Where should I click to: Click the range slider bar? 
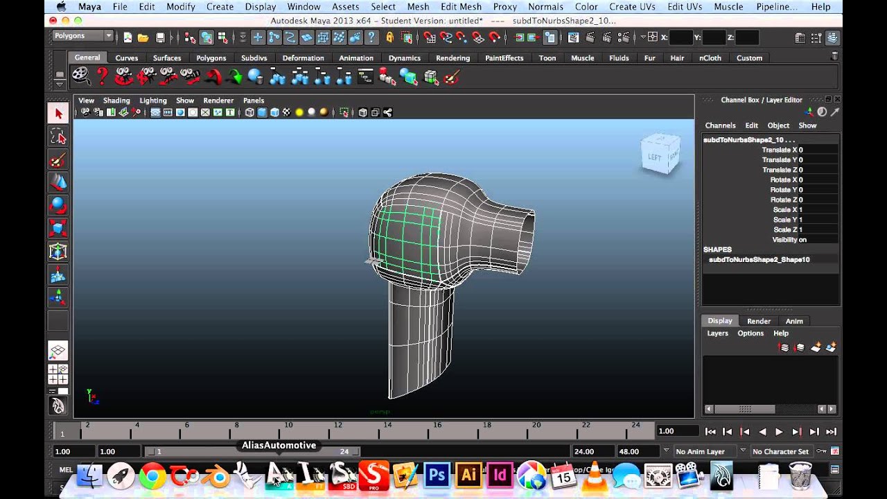[x=252, y=451]
